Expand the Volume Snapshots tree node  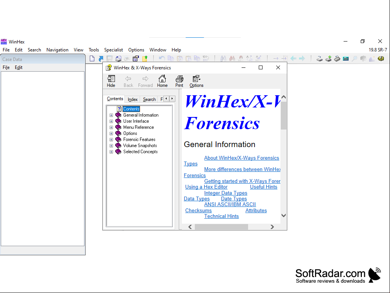pos(111,146)
